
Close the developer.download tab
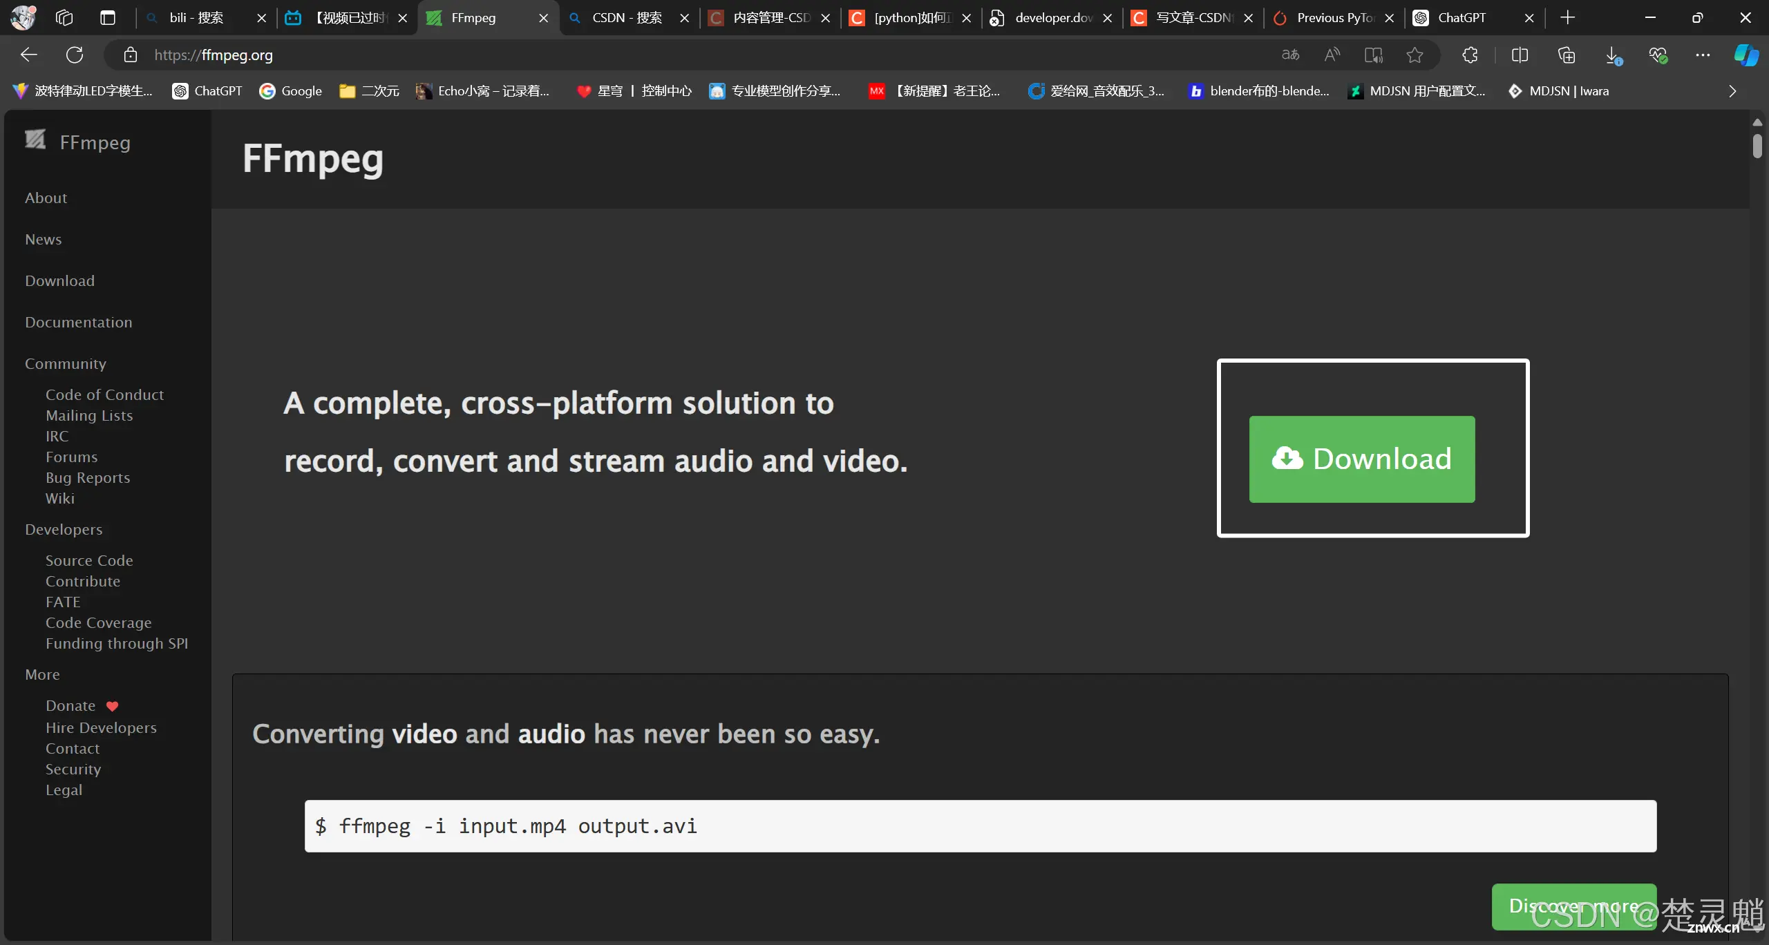click(x=1108, y=18)
